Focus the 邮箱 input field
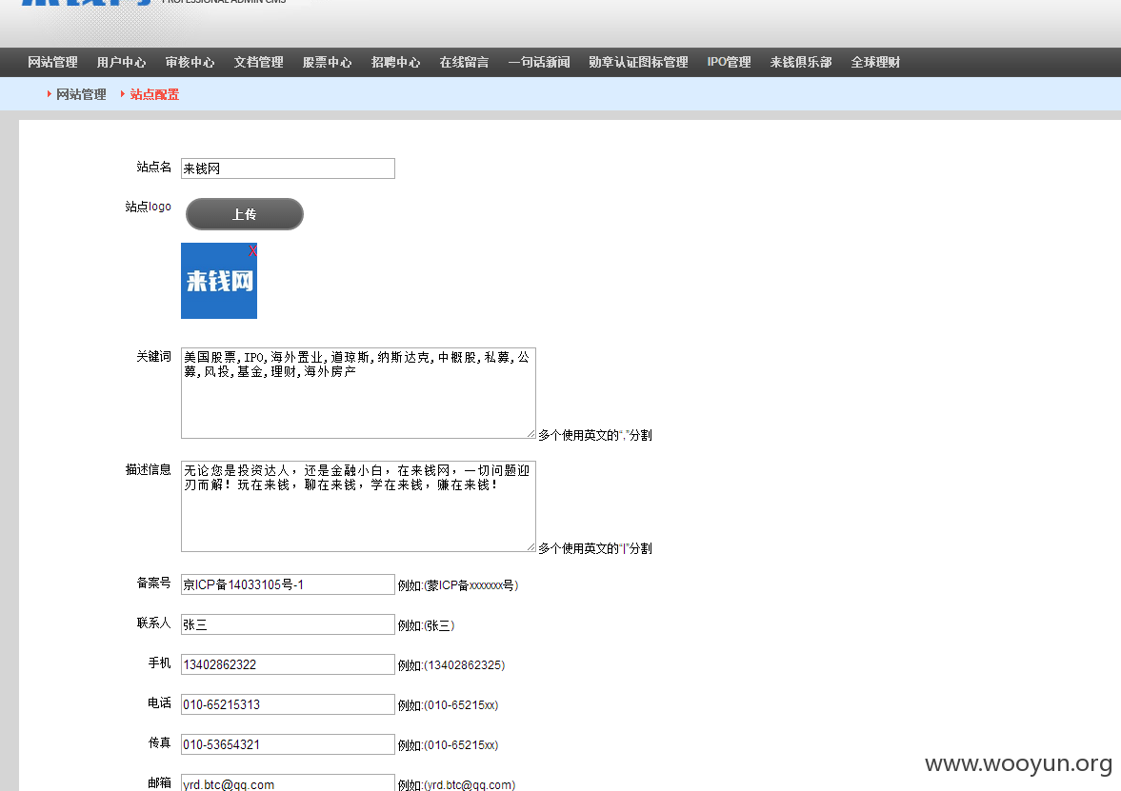Viewport: 1121px width, 791px height. [x=289, y=782]
